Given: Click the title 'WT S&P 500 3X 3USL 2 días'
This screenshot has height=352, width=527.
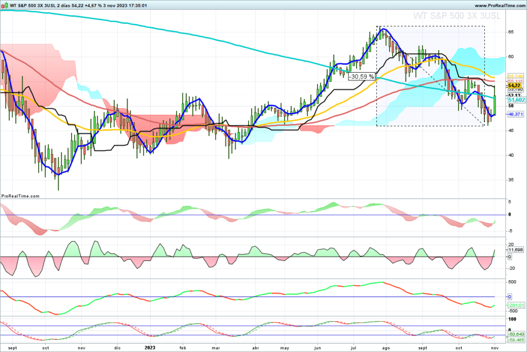Looking at the screenshot, I should click(40, 5).
